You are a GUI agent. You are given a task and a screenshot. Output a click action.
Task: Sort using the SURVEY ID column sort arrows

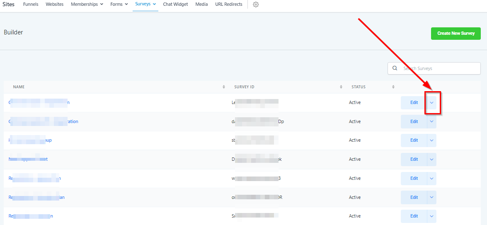(341, 87)
